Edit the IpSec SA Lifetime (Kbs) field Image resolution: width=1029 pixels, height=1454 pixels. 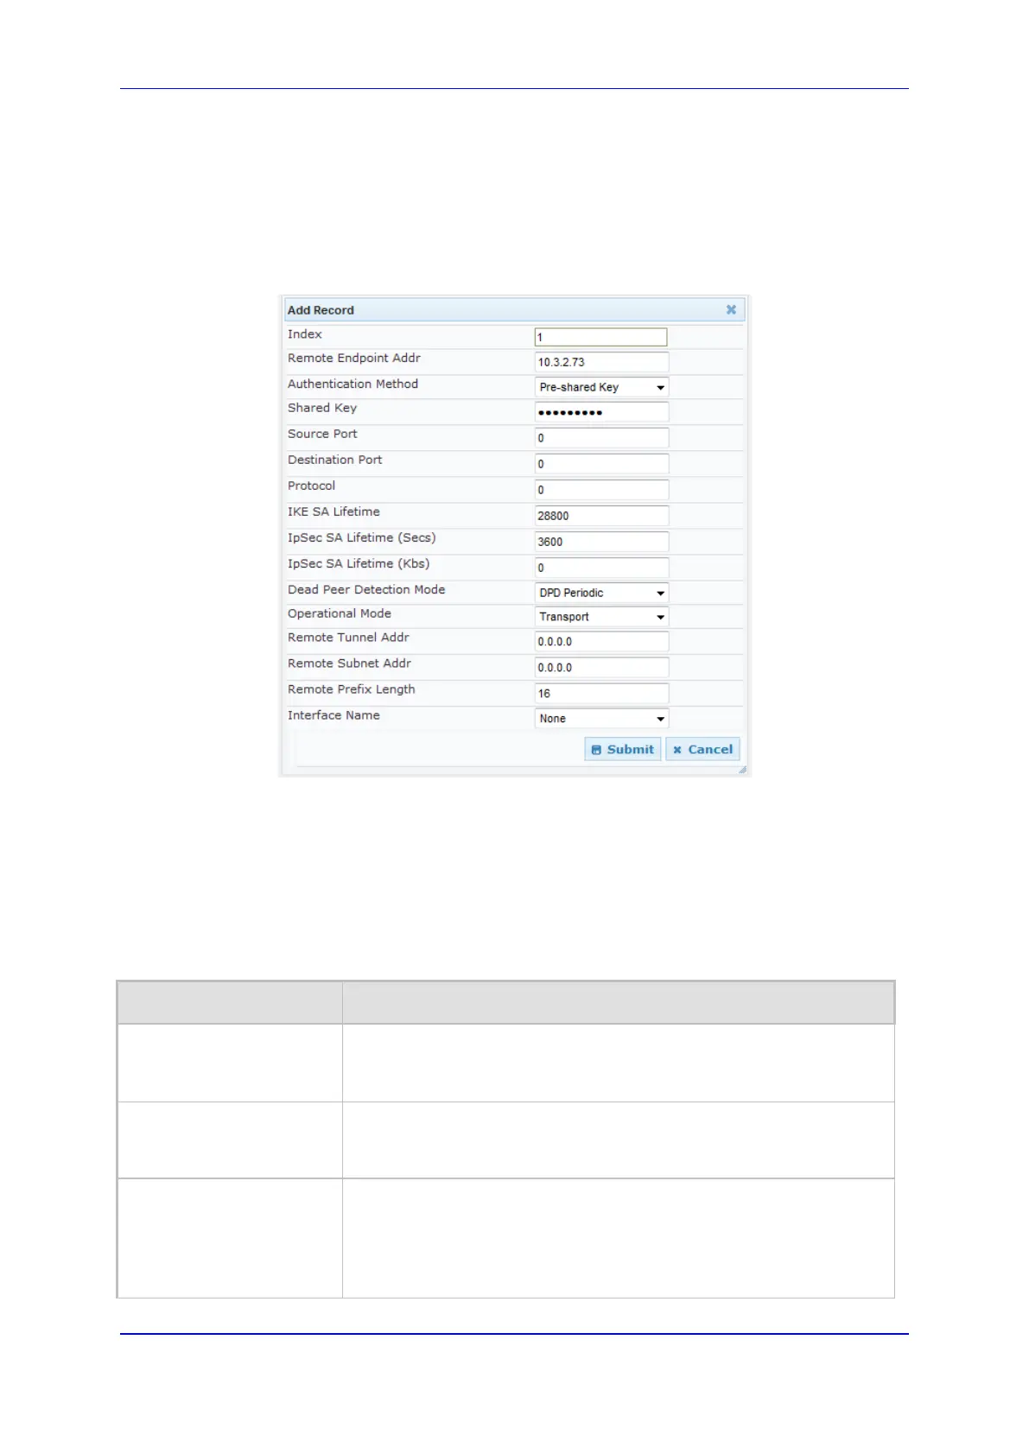[601, 568]
